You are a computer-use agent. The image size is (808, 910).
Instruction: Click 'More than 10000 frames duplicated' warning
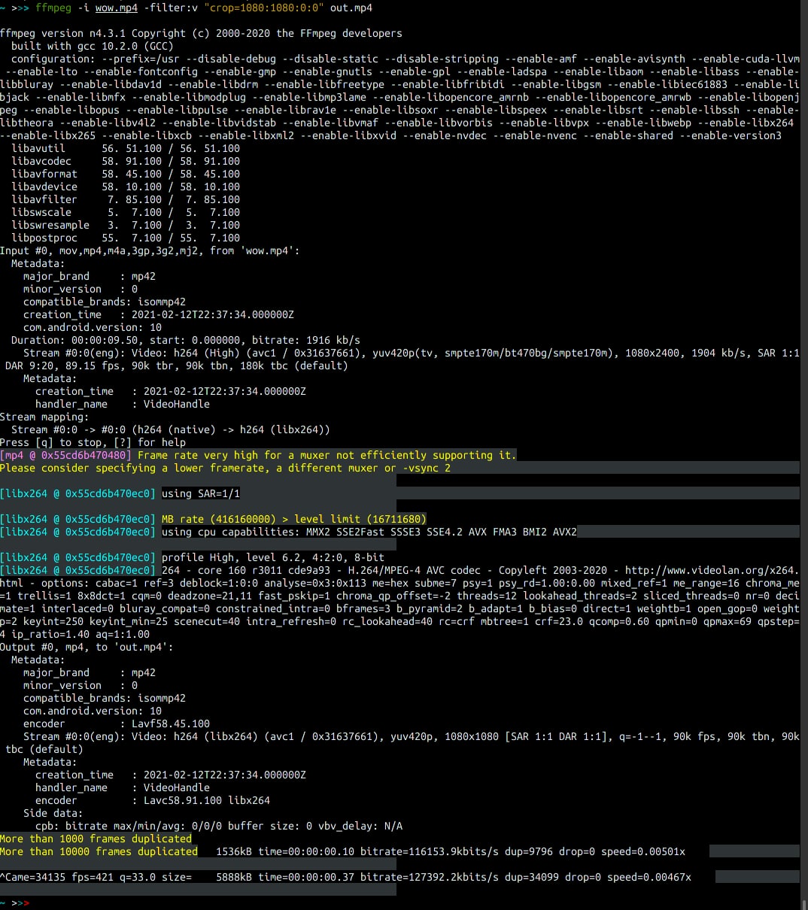coord(99,851)
